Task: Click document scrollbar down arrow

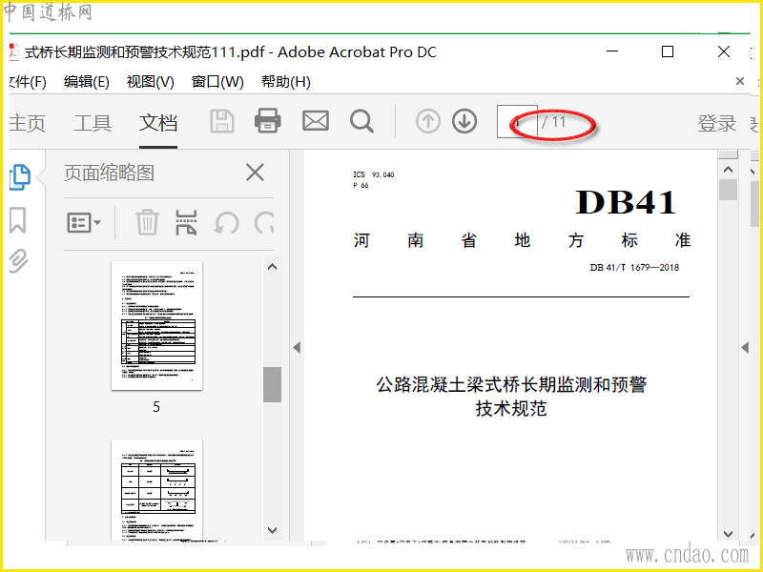Action: pos(728,534)
